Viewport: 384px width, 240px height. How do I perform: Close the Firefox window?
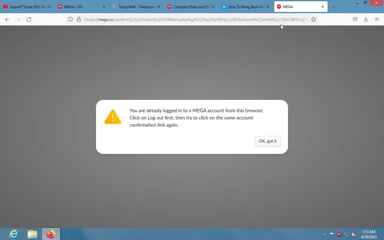377,3
